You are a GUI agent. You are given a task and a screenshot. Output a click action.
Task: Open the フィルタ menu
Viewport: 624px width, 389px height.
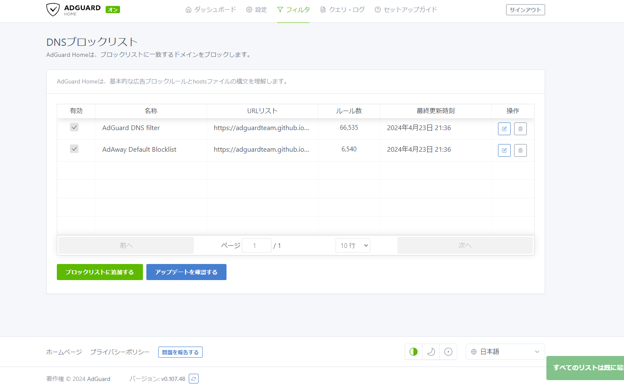pos(294,10)
